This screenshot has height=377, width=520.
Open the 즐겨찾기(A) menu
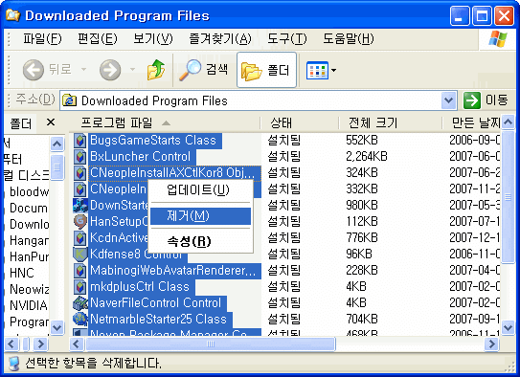point(220,39)
